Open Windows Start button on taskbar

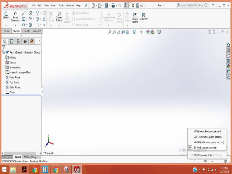(x=4, y=170)
